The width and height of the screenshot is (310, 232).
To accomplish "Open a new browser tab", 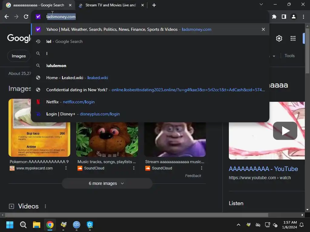I will [154, 5].
